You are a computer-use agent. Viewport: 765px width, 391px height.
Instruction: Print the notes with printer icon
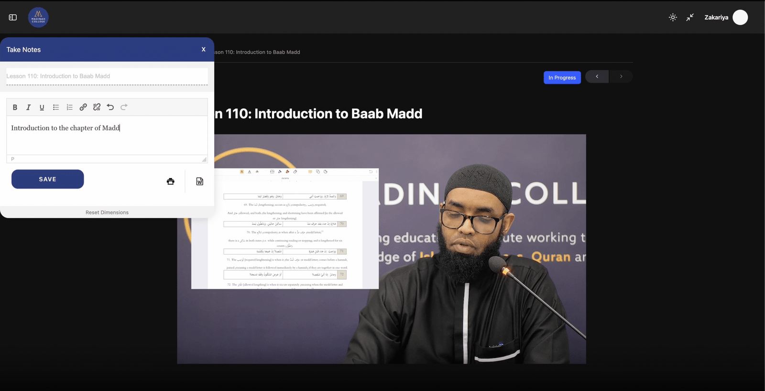click(x=171, y=181)
